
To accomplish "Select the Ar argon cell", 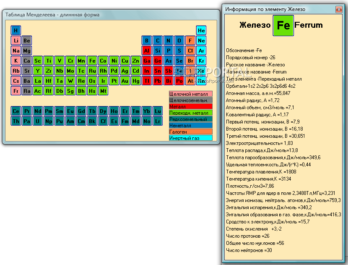I will pos(201,50).
